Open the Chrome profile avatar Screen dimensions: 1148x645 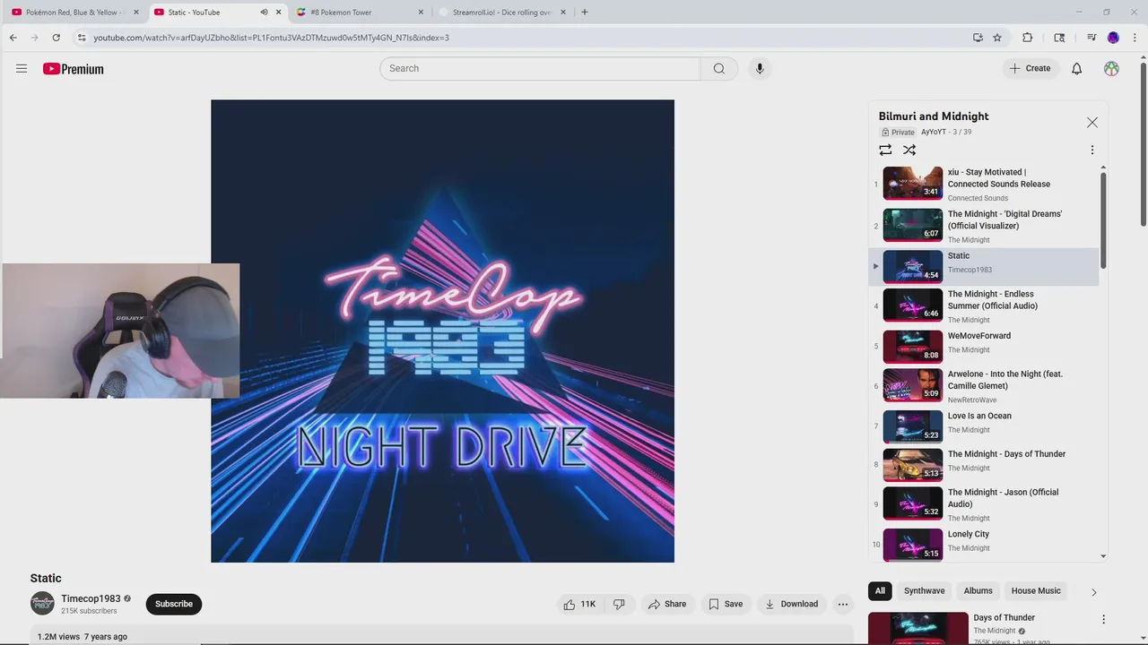click(1113, 38)
